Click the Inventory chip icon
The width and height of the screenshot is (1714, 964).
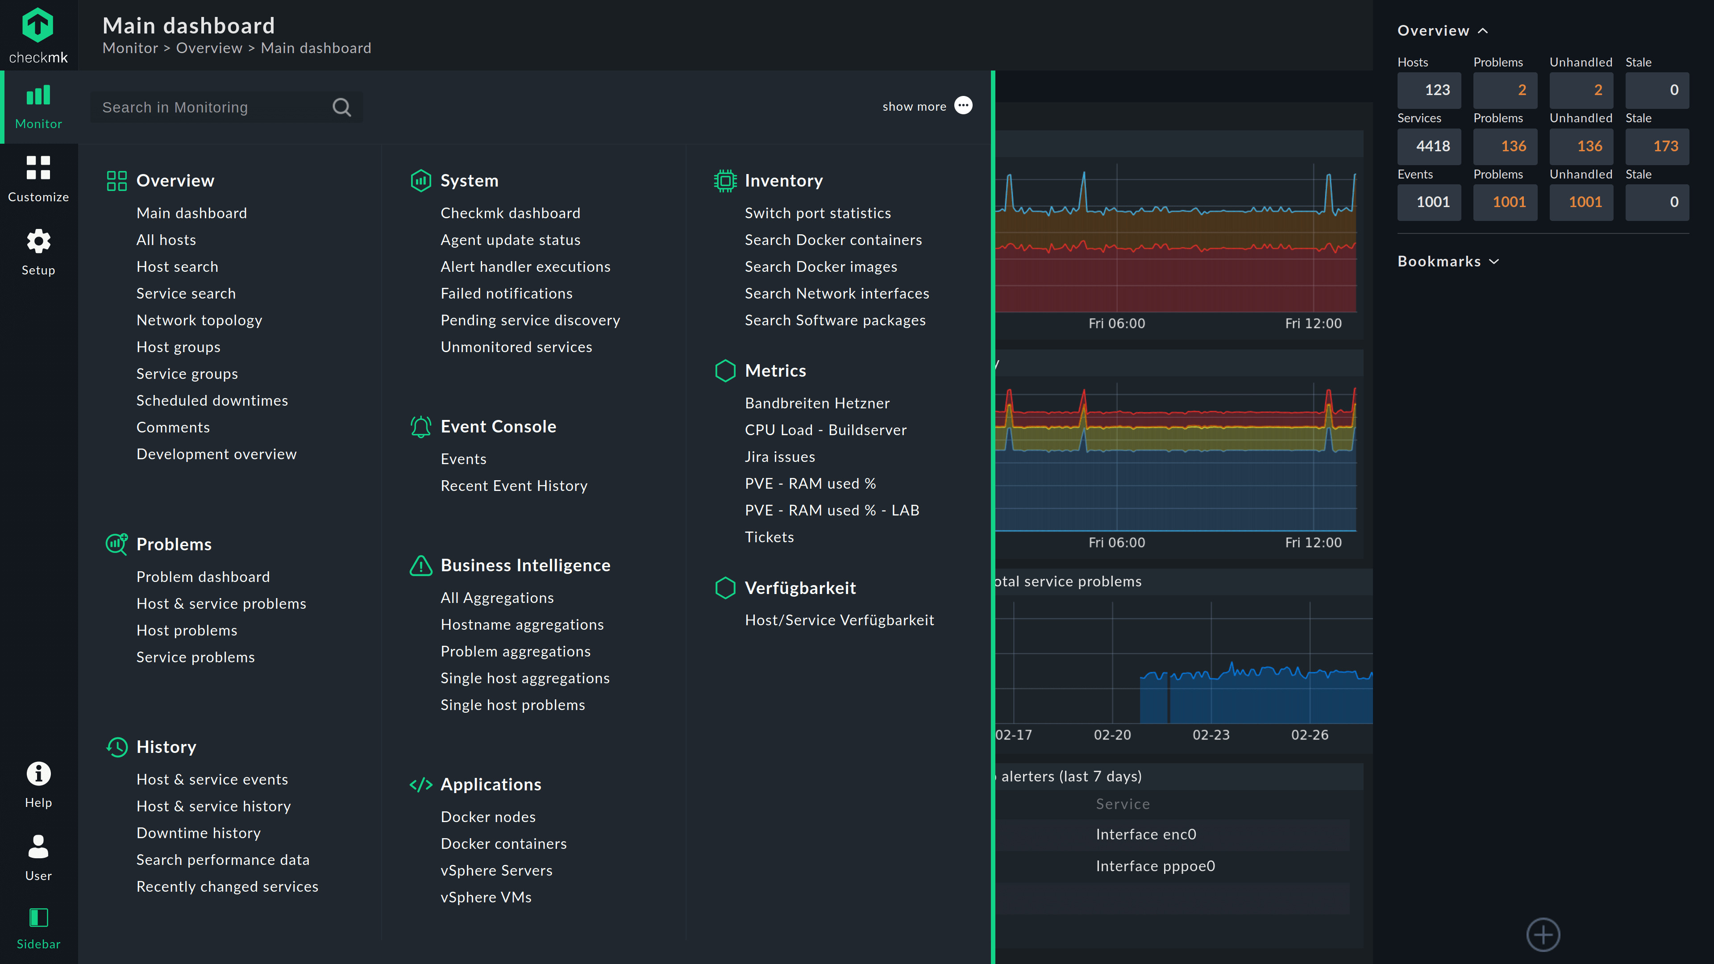click(x=725, y=181)
